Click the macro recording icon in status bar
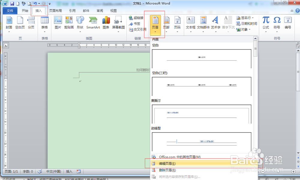Viewport: 300px width, 180px height. point(79,172)
